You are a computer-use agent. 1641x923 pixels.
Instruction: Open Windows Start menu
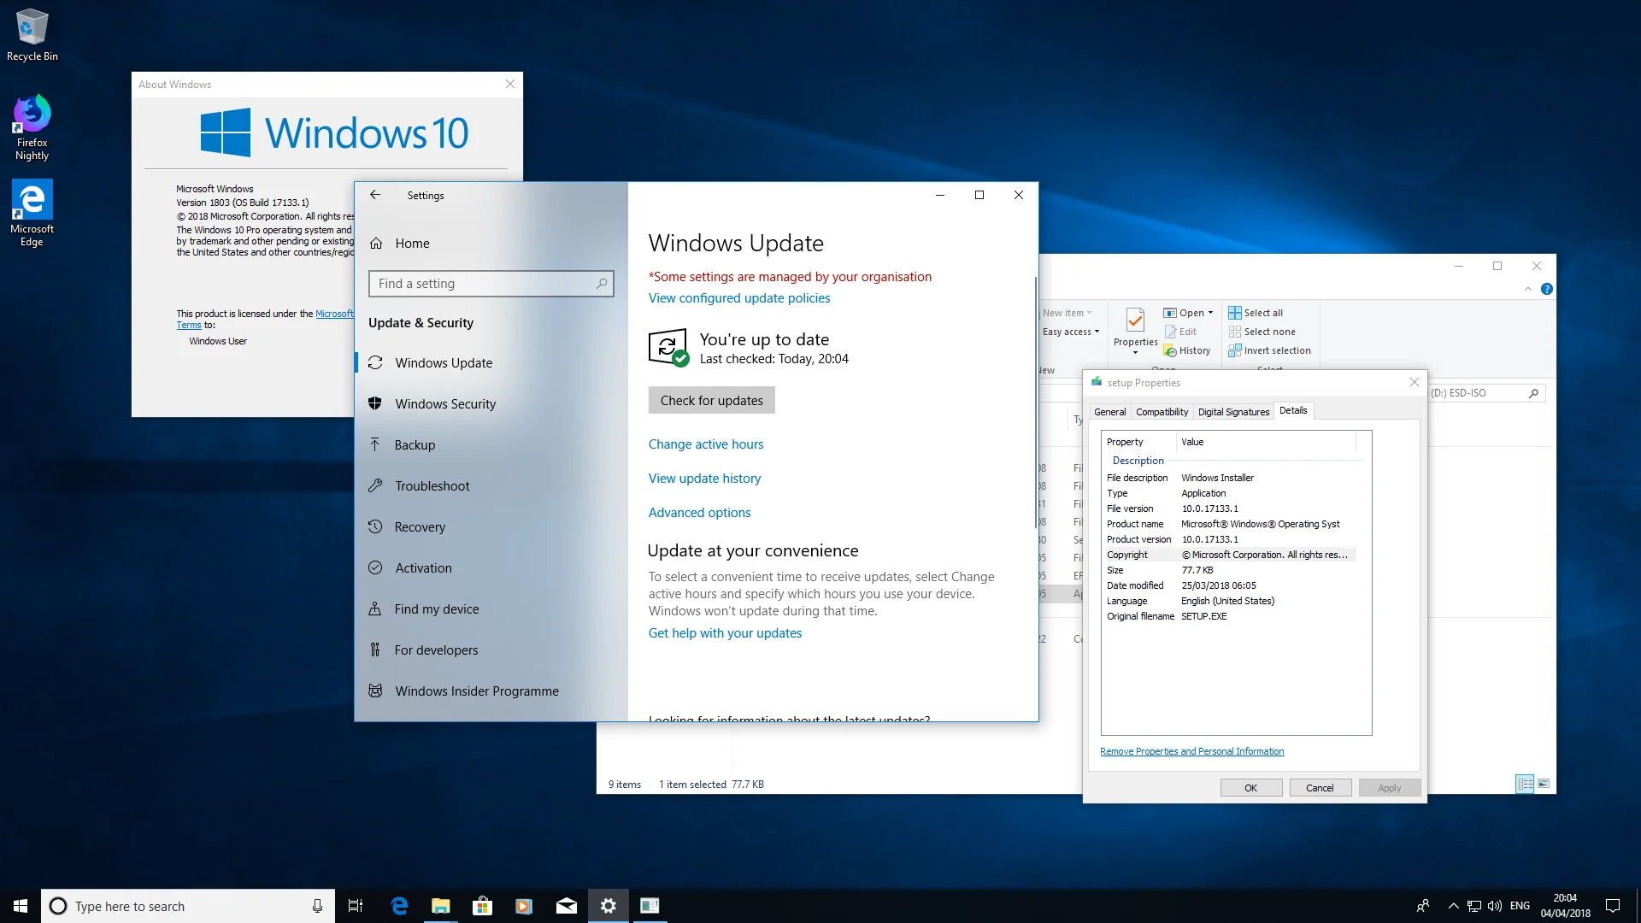tap(21, 906)
